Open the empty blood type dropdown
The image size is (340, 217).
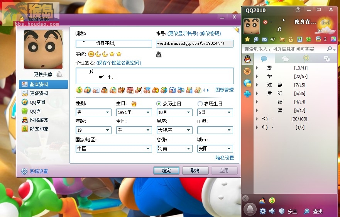tap(215, 130)
